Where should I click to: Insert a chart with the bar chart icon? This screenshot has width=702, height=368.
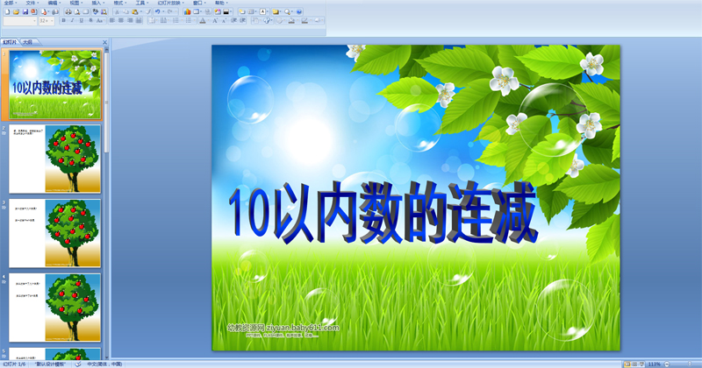187,12
